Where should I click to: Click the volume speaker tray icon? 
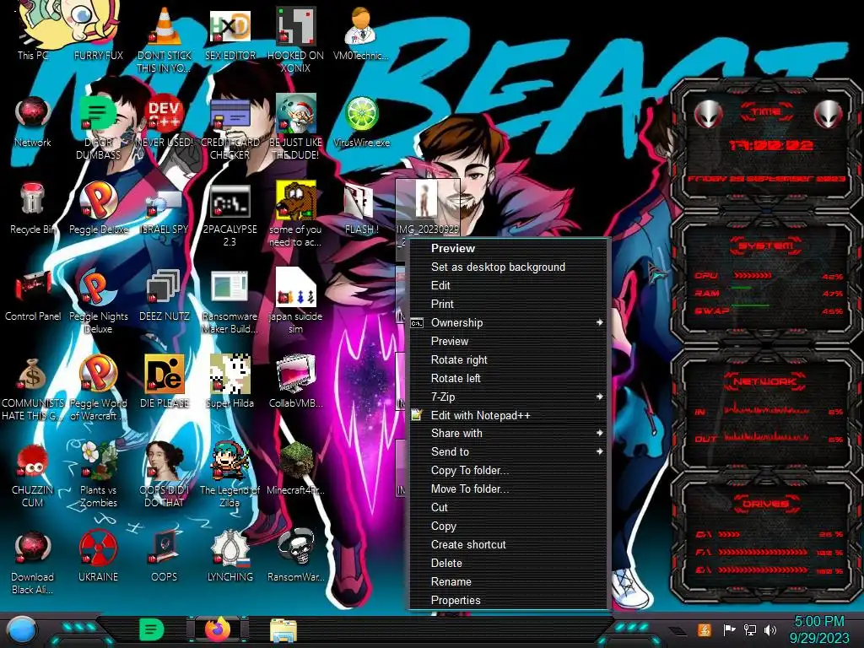click(x=770, y=629)
